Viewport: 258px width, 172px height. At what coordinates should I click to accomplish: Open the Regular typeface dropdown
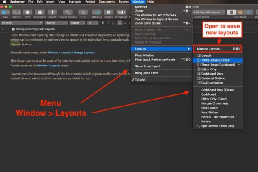tap(77, 23)
